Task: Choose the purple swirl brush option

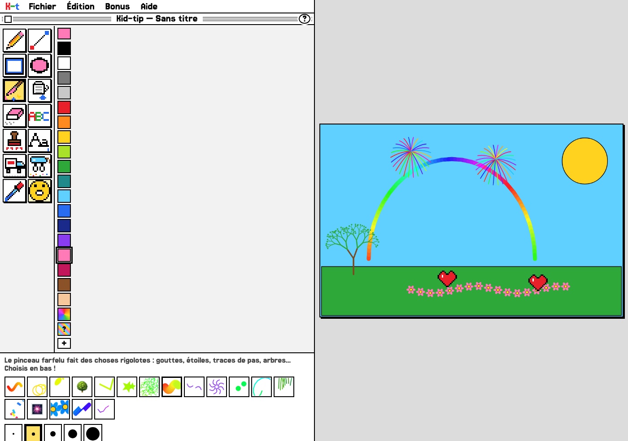Action: point(217,387)
